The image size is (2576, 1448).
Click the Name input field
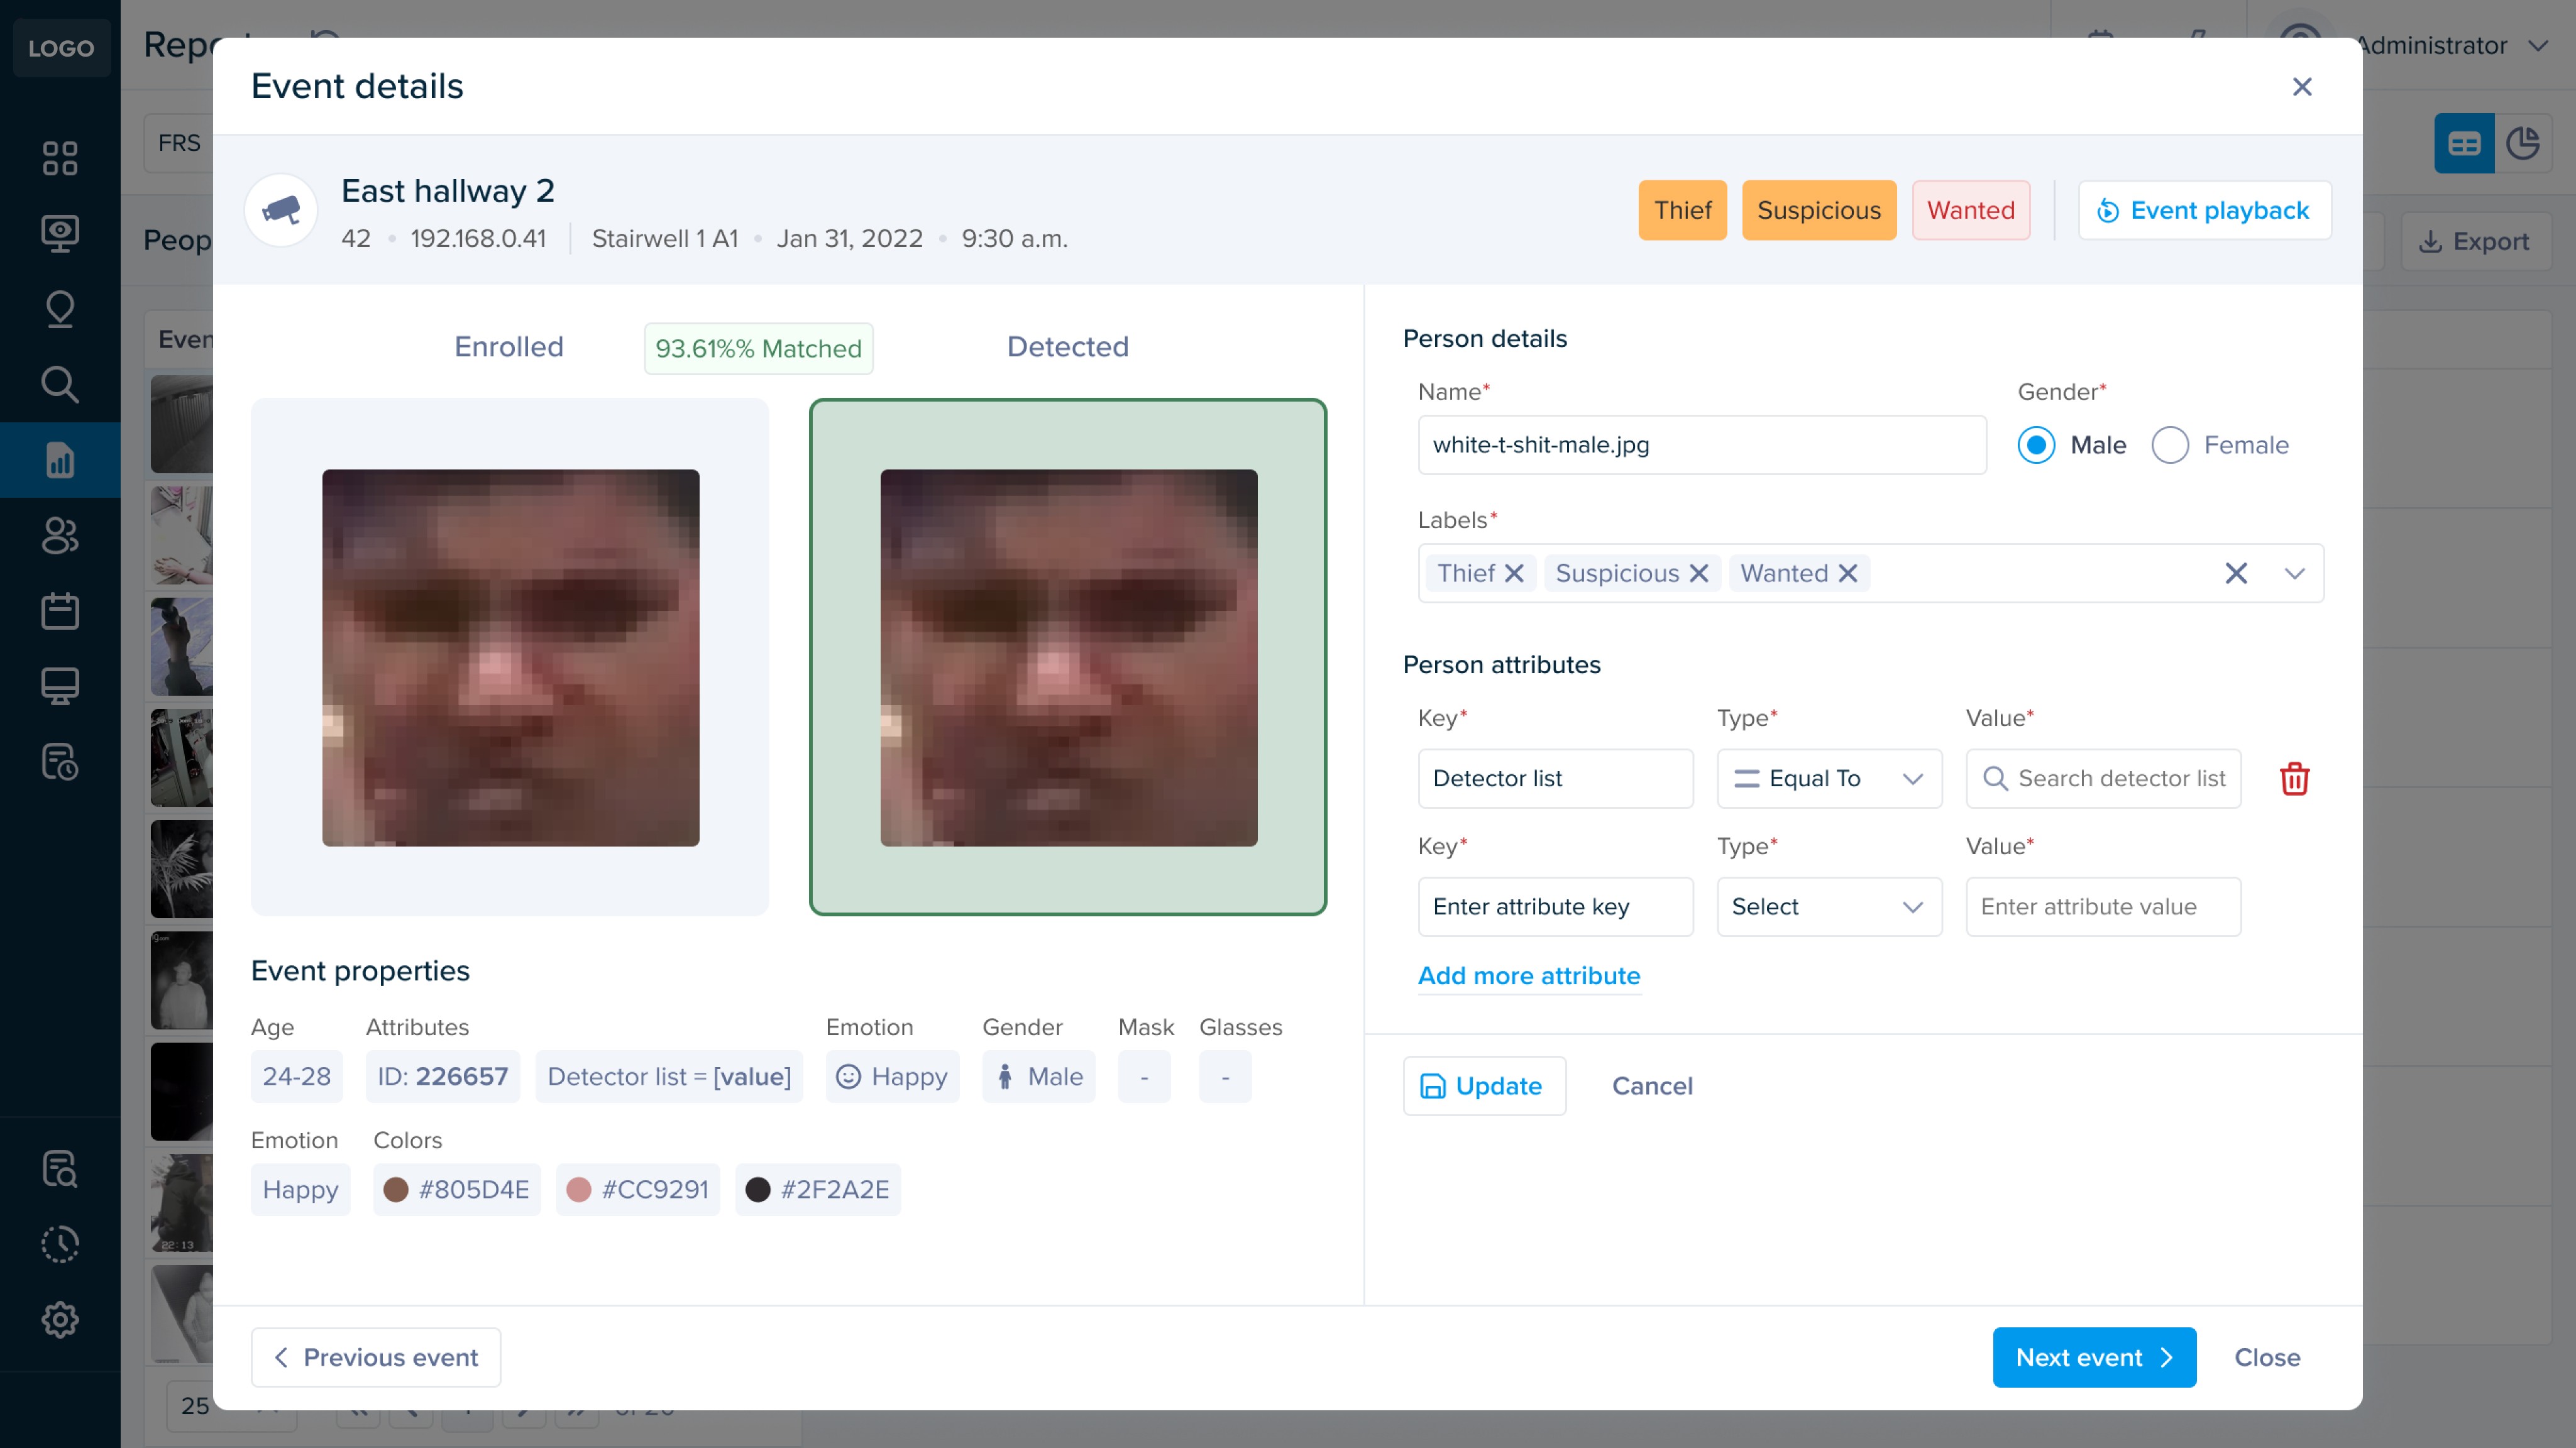(1701, 445)
